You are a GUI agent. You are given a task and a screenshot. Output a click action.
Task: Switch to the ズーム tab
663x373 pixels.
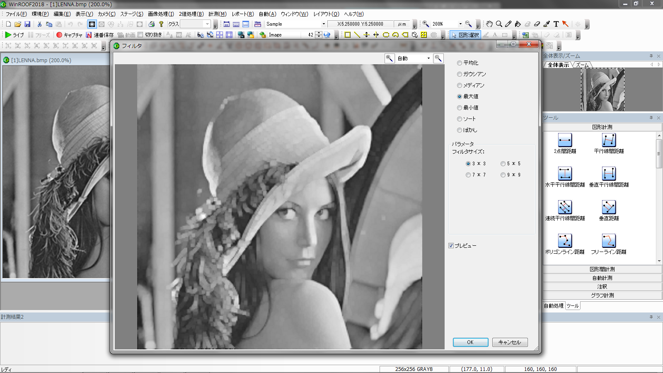pyautogui.click(x=582, y=65)
